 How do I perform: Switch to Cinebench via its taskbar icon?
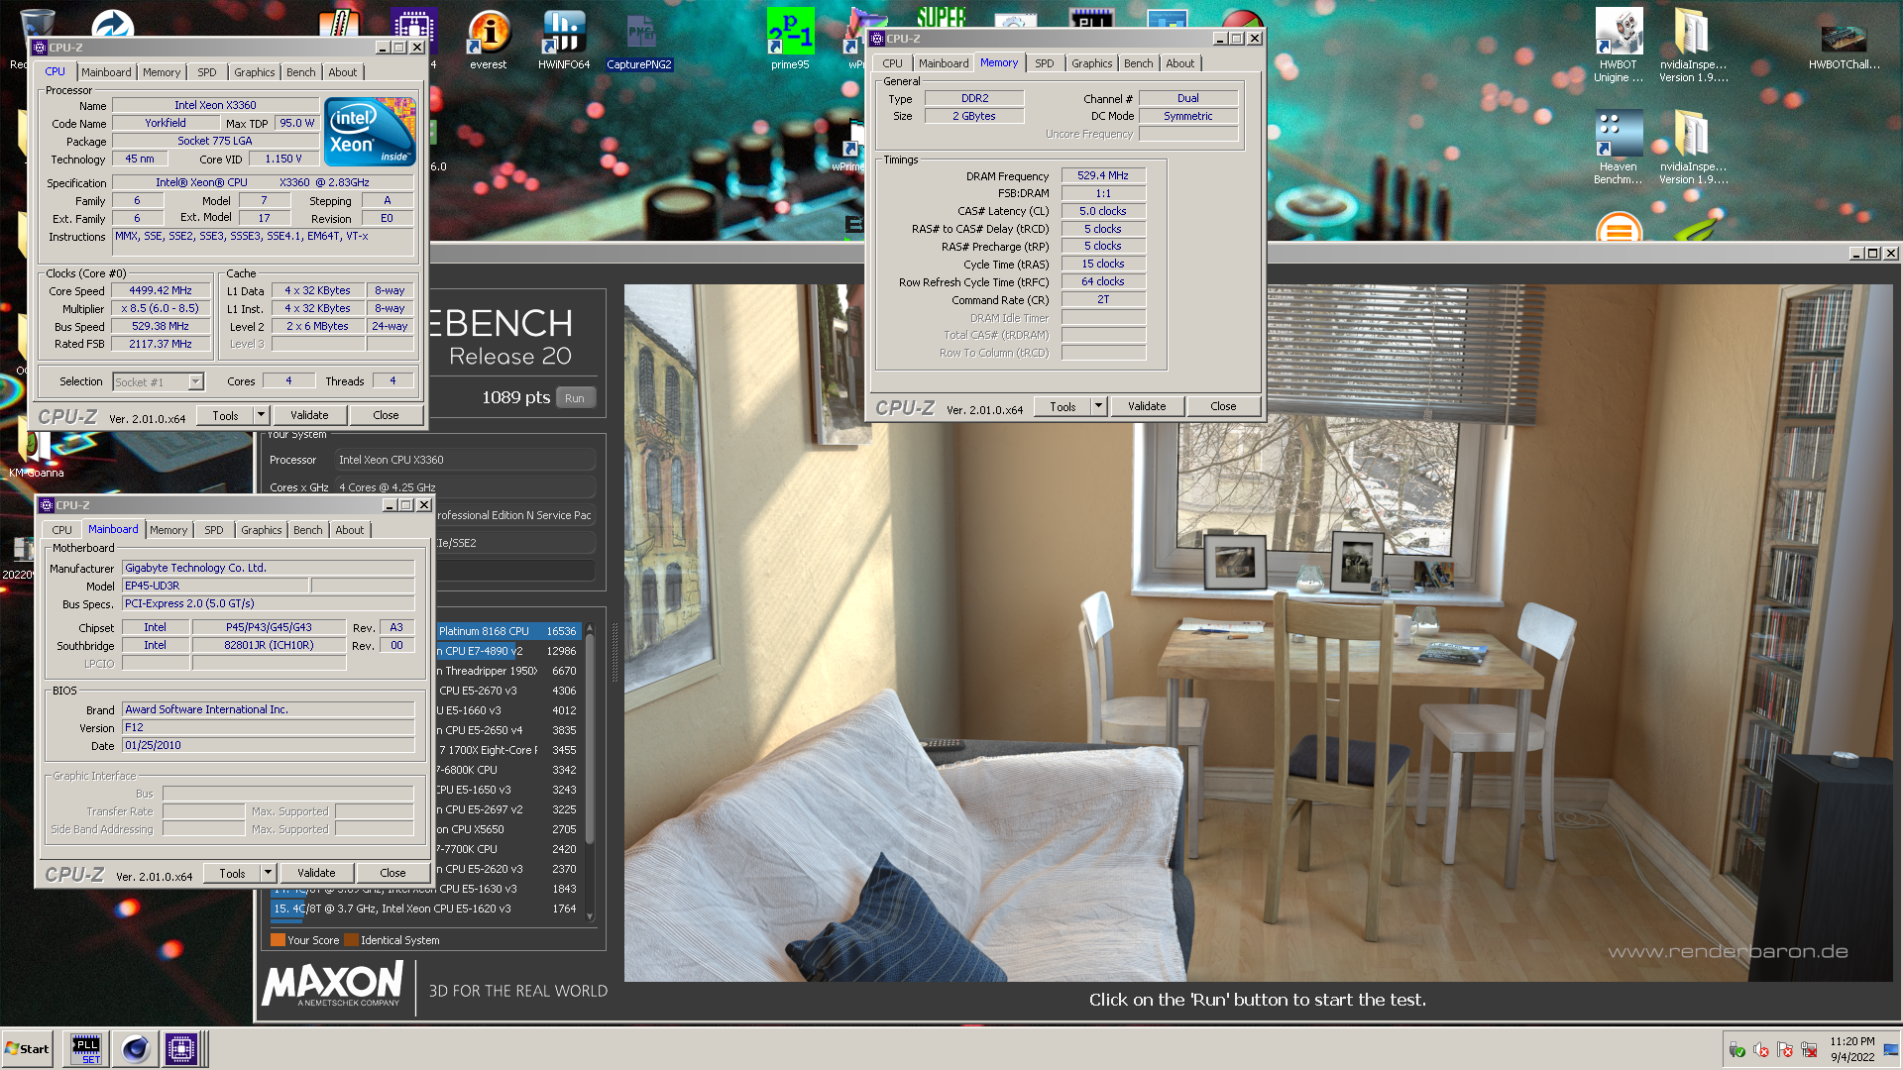pos(135,1049)
